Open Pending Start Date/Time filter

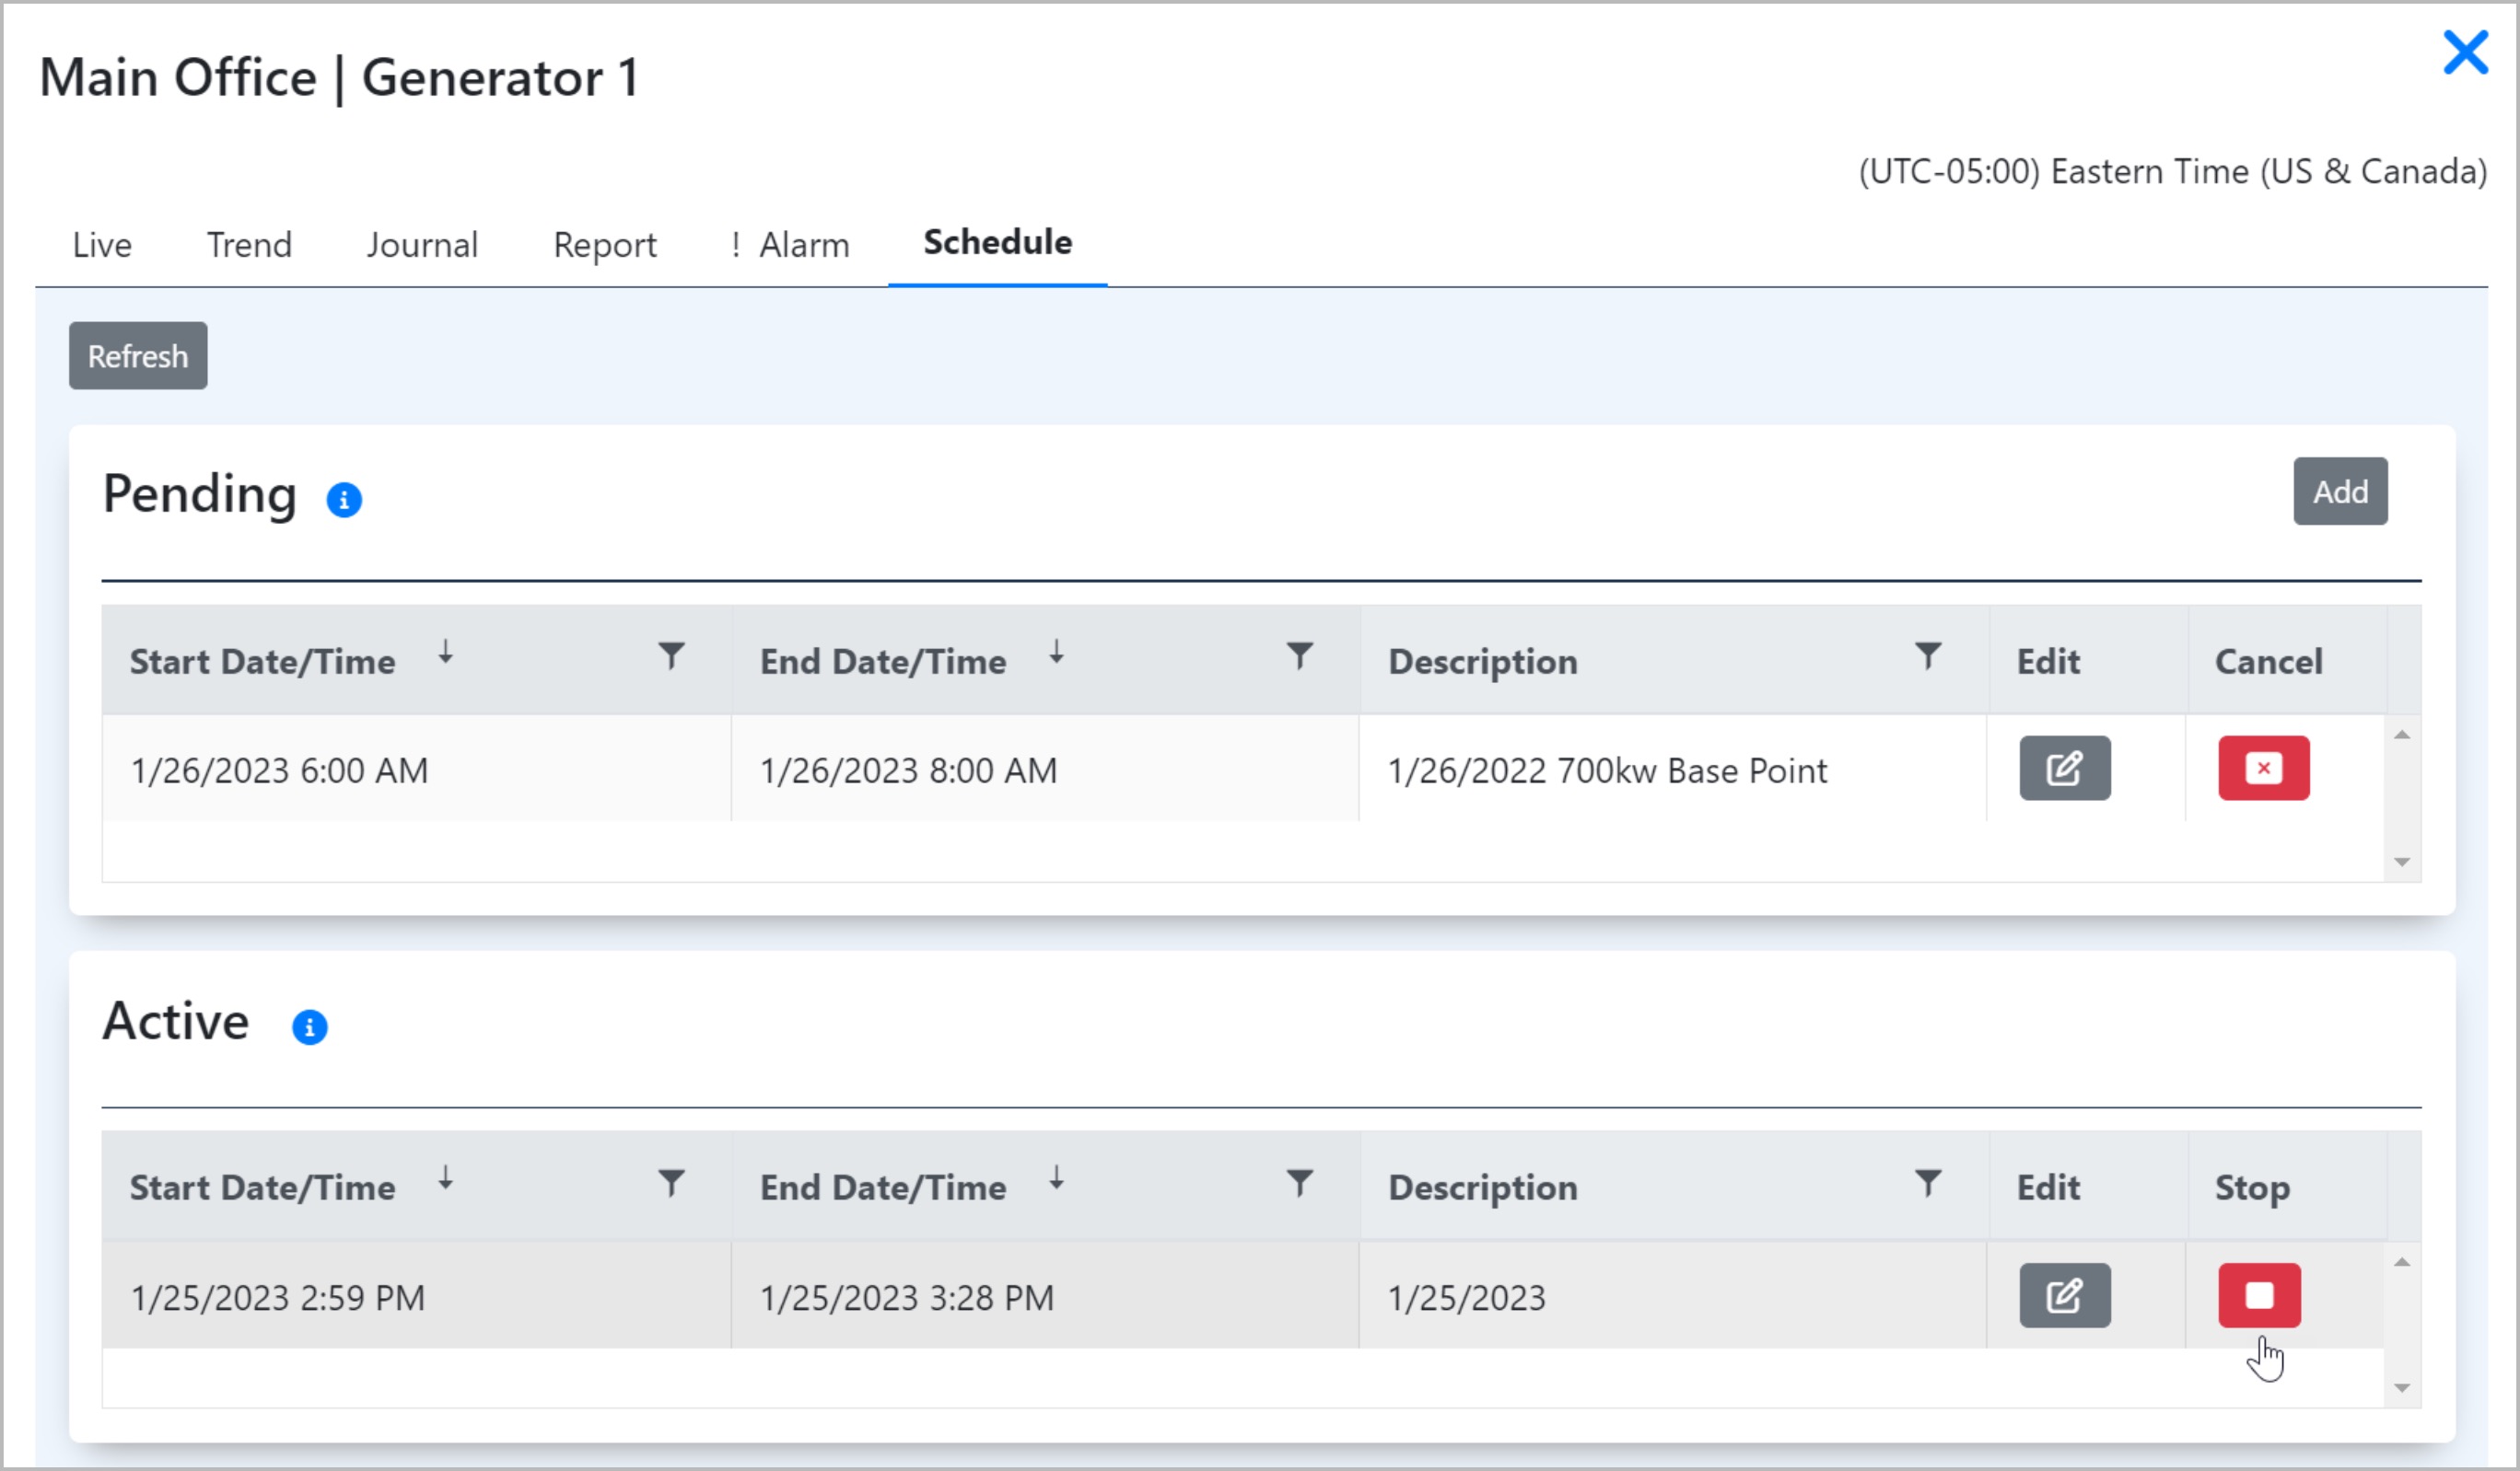point(672,656)
